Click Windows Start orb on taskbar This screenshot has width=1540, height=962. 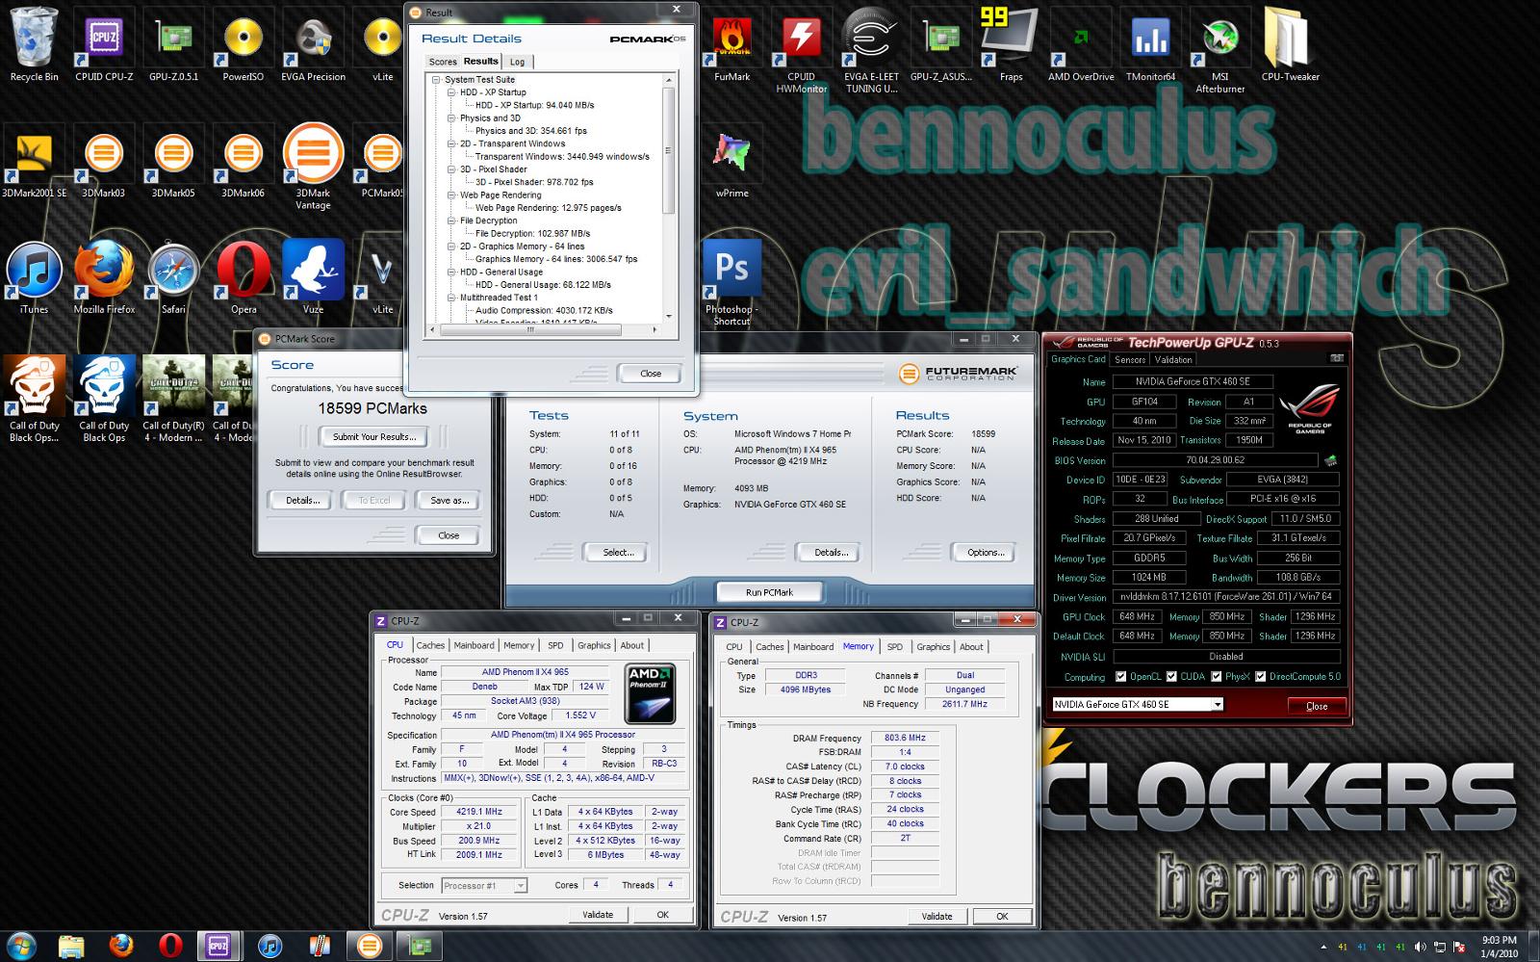(x=21, y=946)
